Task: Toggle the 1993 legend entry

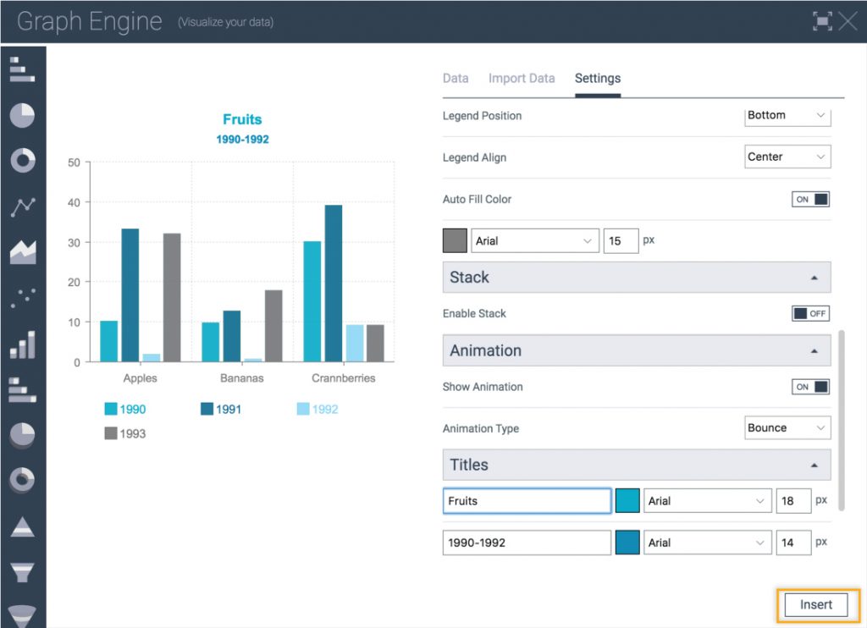Action: click(x=124, y=433)
